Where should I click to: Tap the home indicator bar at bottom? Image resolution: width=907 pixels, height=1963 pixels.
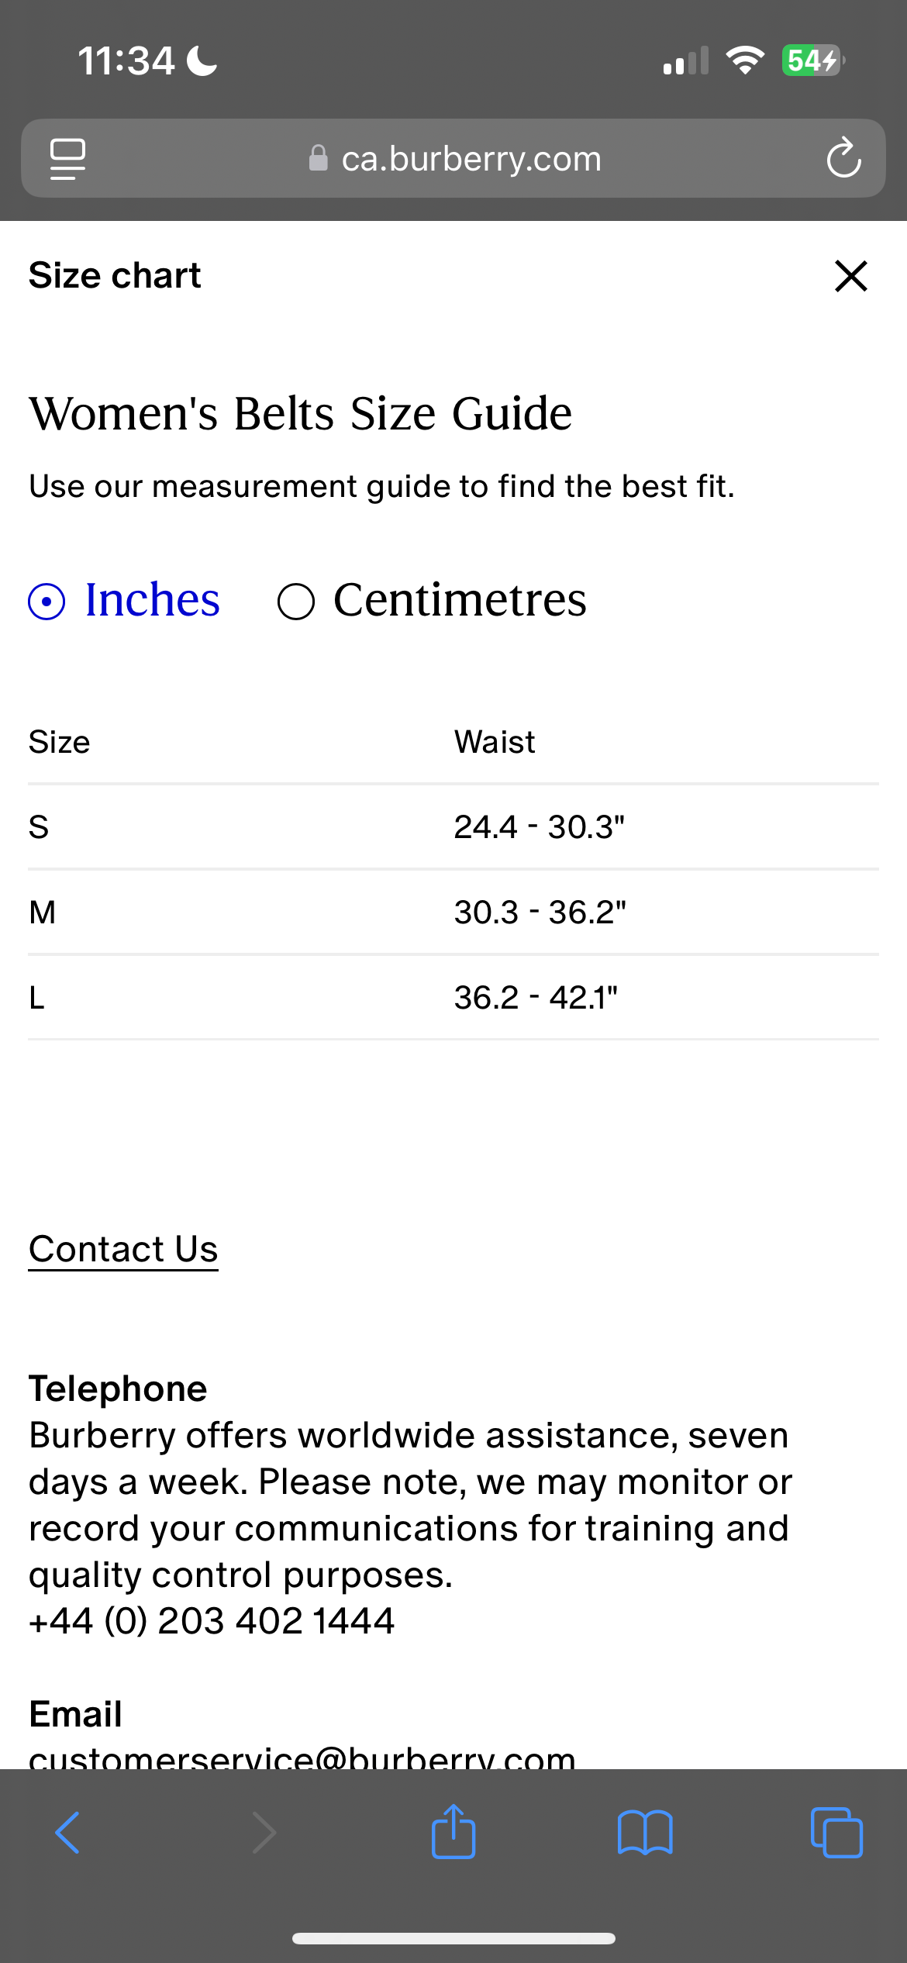pyautogui.click(x=453, y=1938)
